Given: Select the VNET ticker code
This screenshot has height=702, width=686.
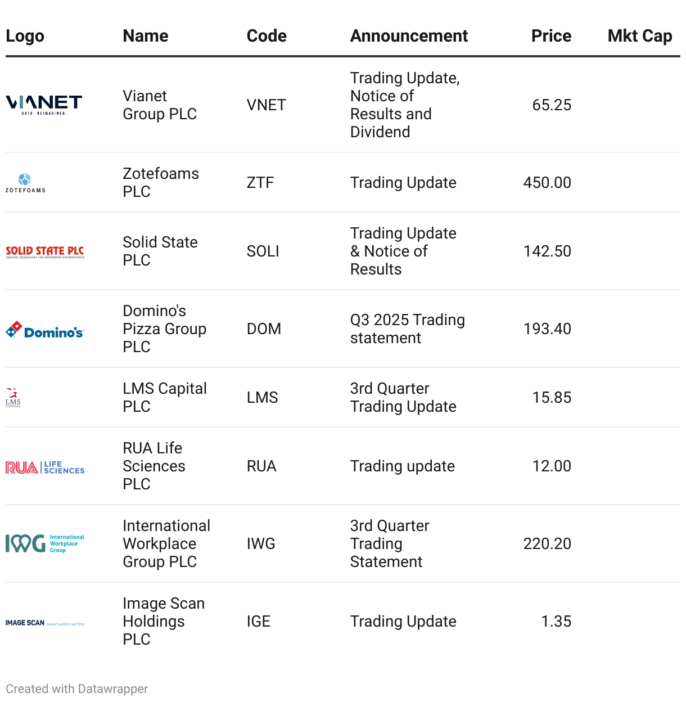Looking at the screenshot, I should pos(267,105).
